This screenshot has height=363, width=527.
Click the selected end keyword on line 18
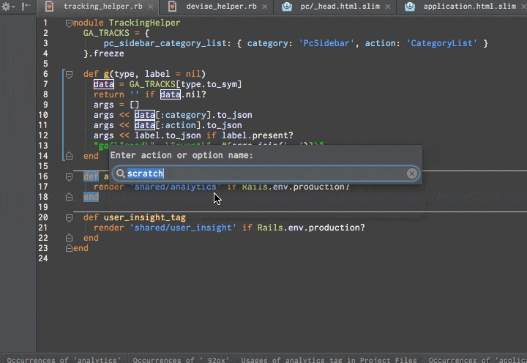click(91, 197)
